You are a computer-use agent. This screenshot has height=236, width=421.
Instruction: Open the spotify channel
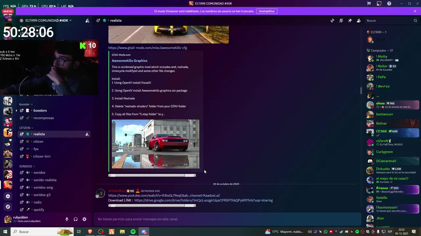54,210
